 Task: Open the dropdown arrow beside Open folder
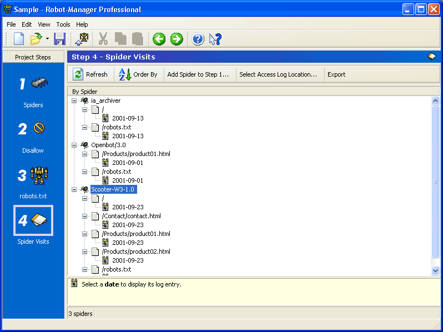[47, 39]
